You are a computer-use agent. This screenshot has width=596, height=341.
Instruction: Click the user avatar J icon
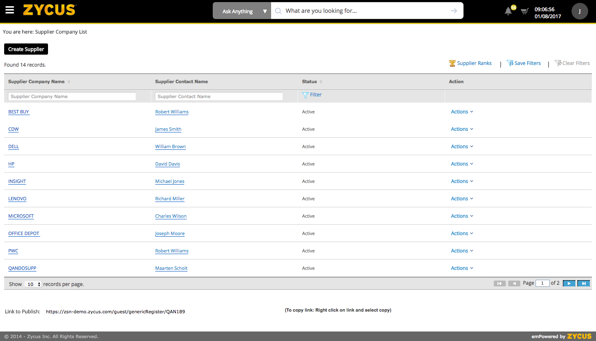tap(579, 11)
